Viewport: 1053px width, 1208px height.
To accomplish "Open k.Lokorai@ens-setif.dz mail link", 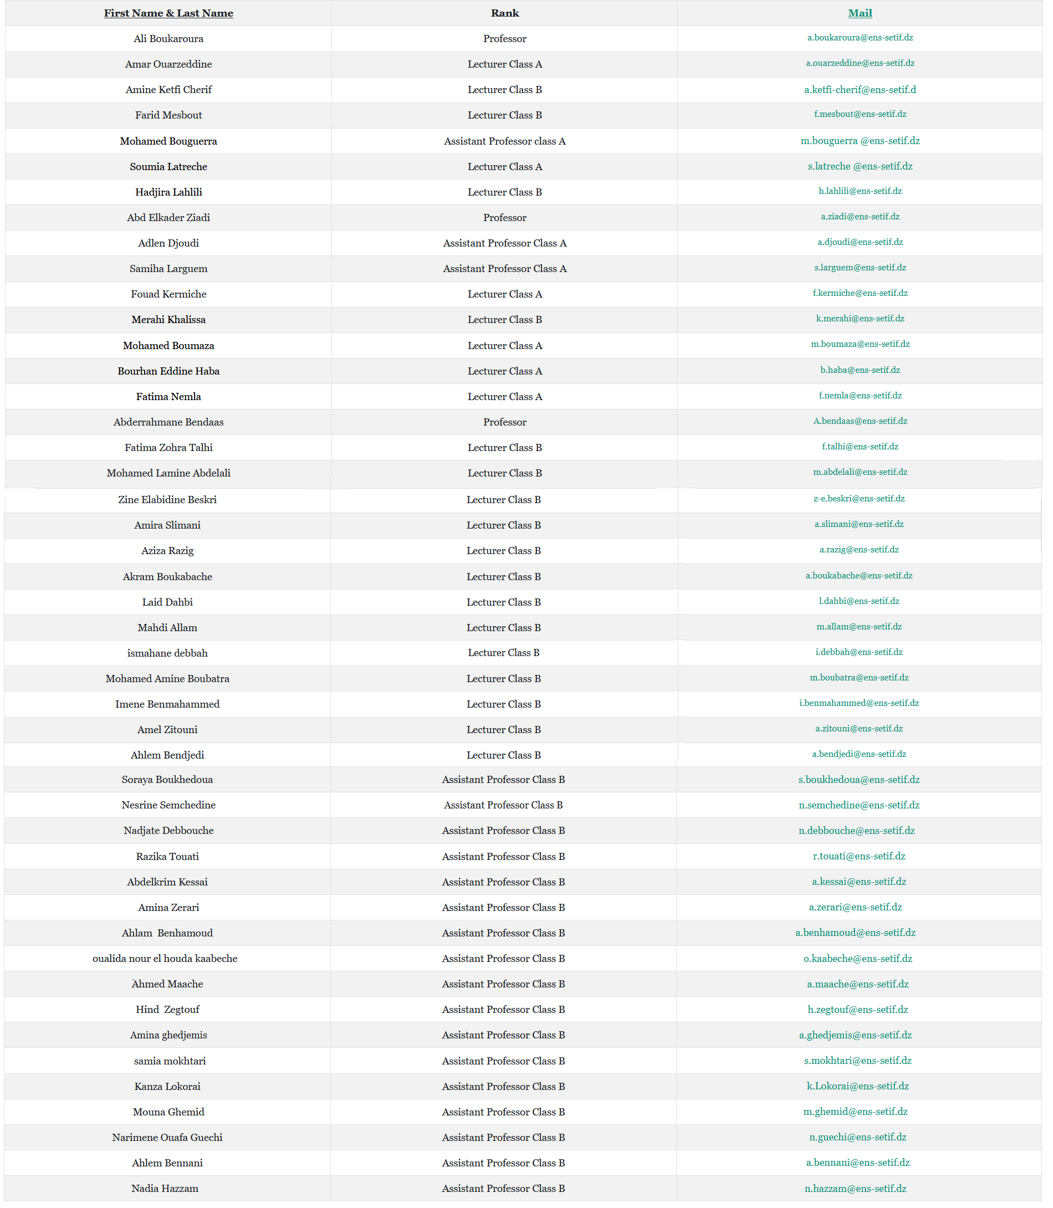I will point(857,1086).
